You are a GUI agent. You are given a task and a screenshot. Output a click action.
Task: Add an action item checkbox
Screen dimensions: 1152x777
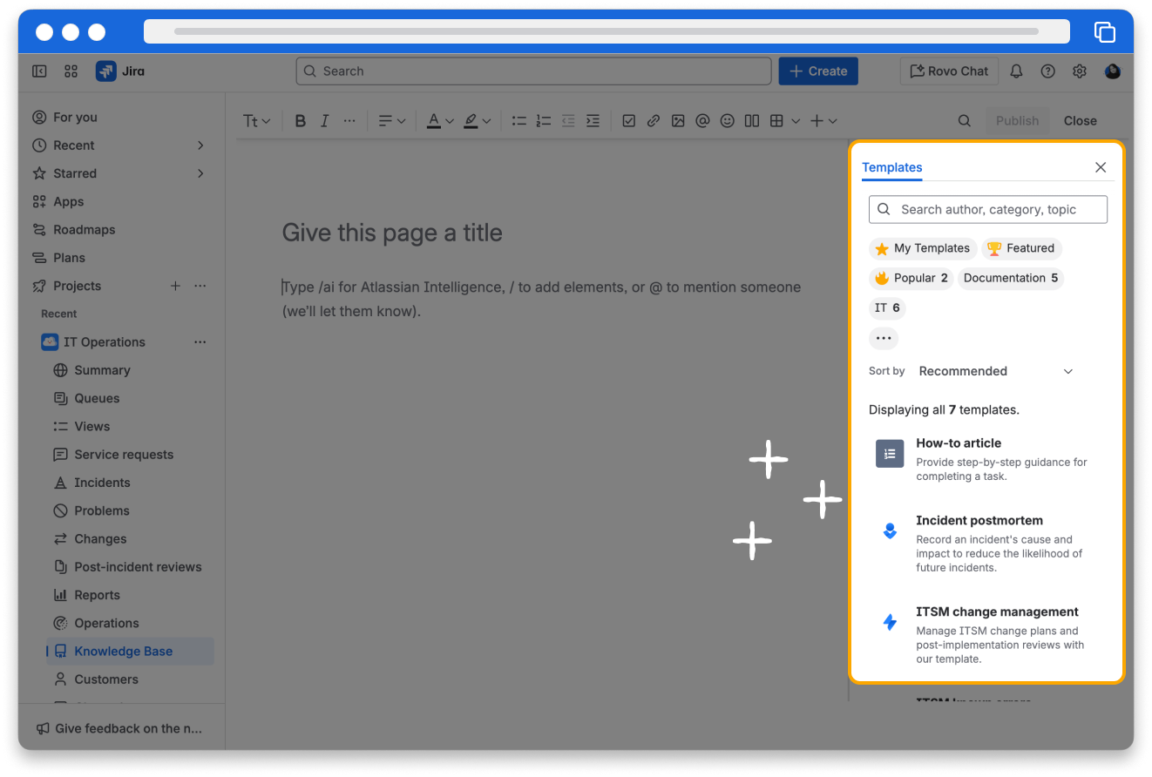629,121
